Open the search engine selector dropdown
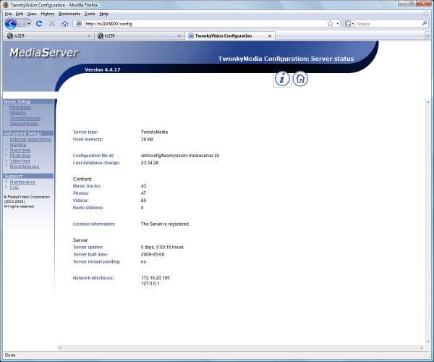 (349, 24)
